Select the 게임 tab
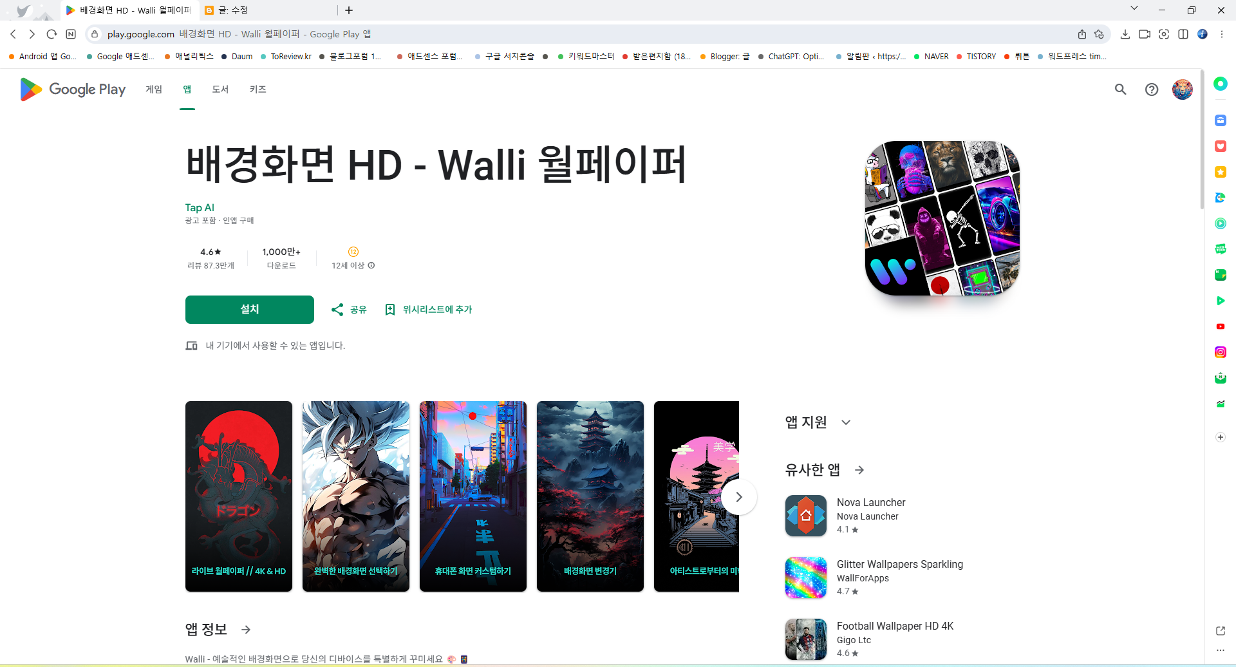 click(x=154, y=89)
